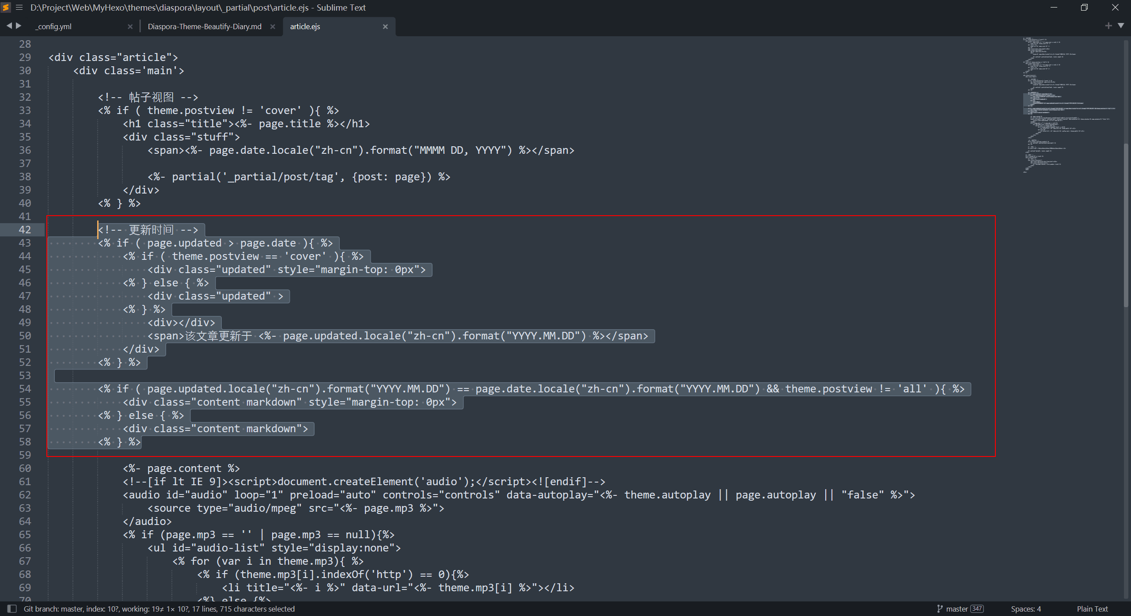Click the div class="content markdown" margin-top line
Viewport: 1131px width, 616px height.
point(289,402)
